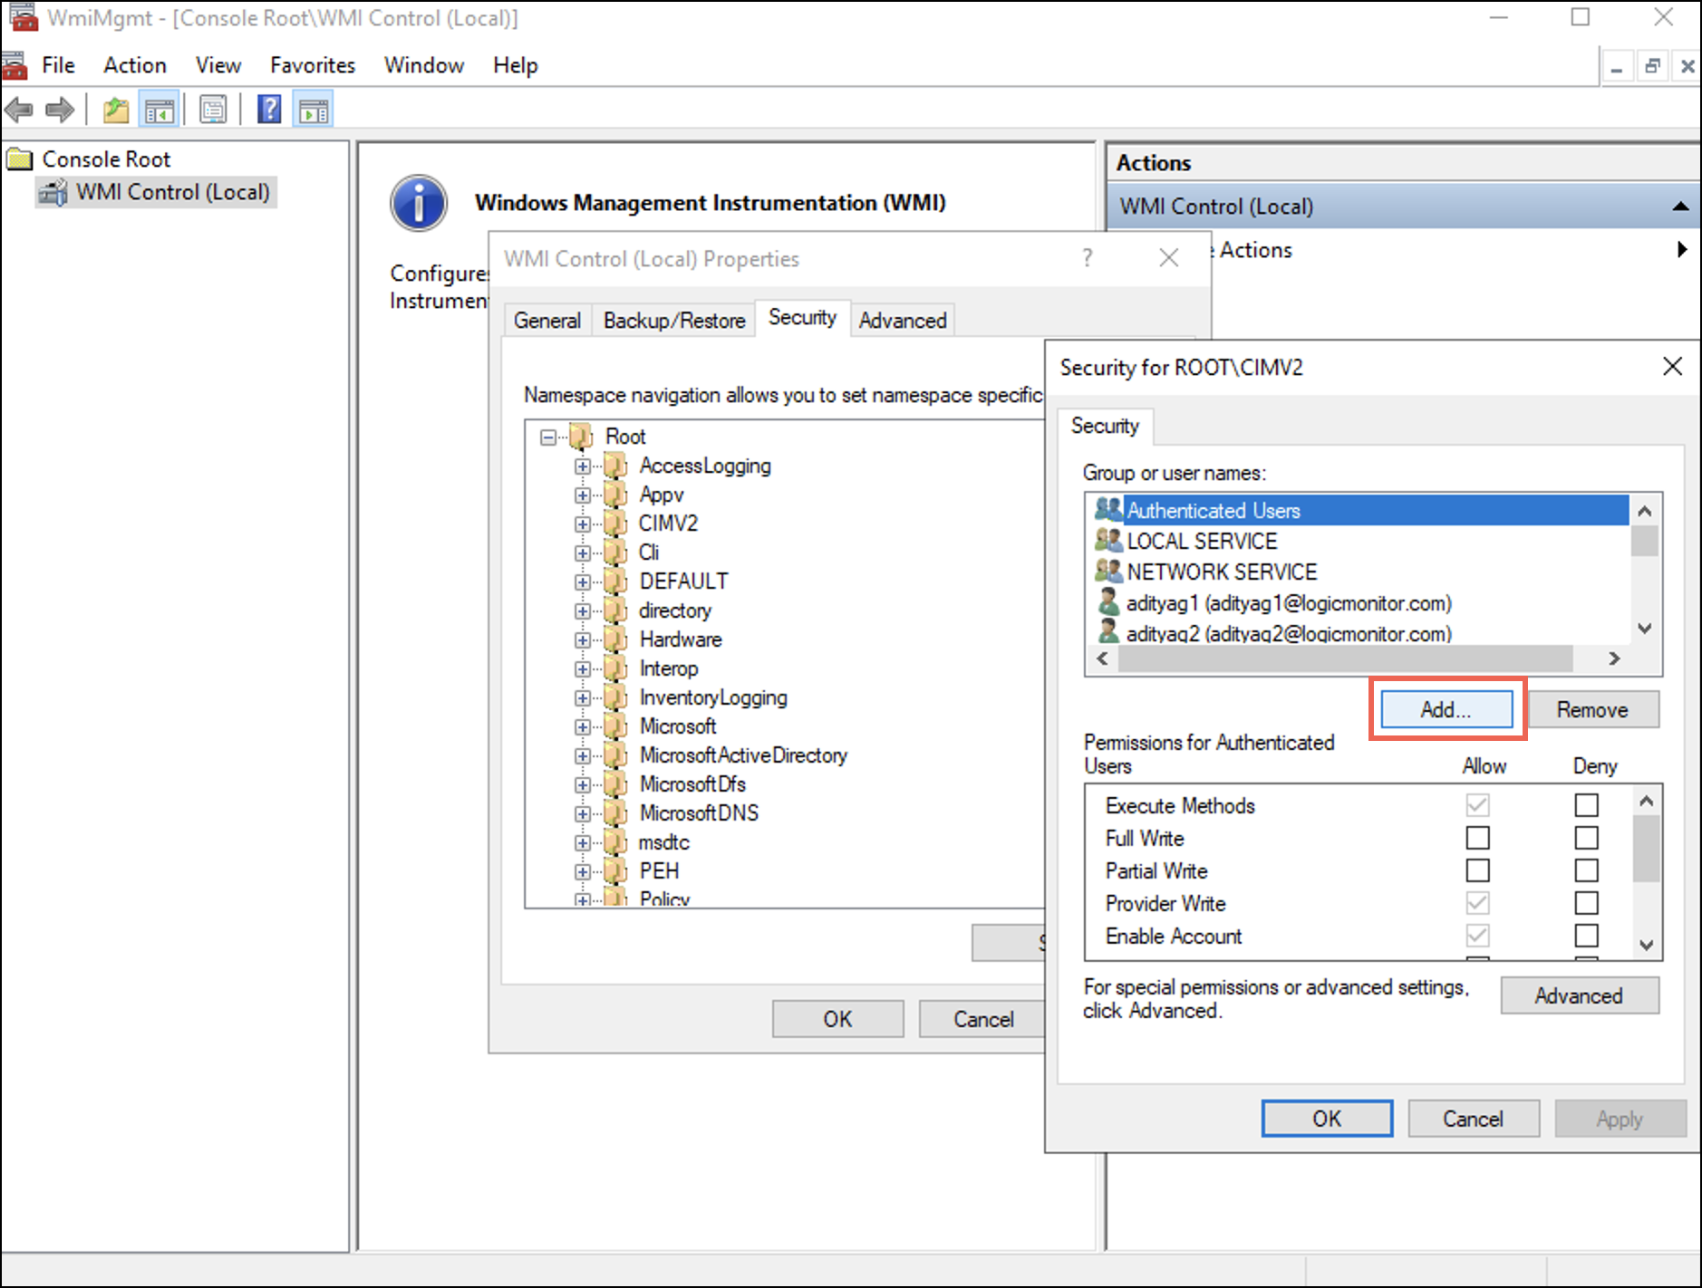Click the Add... button
The image size is (1702, 1288).
click(1446, 709)
